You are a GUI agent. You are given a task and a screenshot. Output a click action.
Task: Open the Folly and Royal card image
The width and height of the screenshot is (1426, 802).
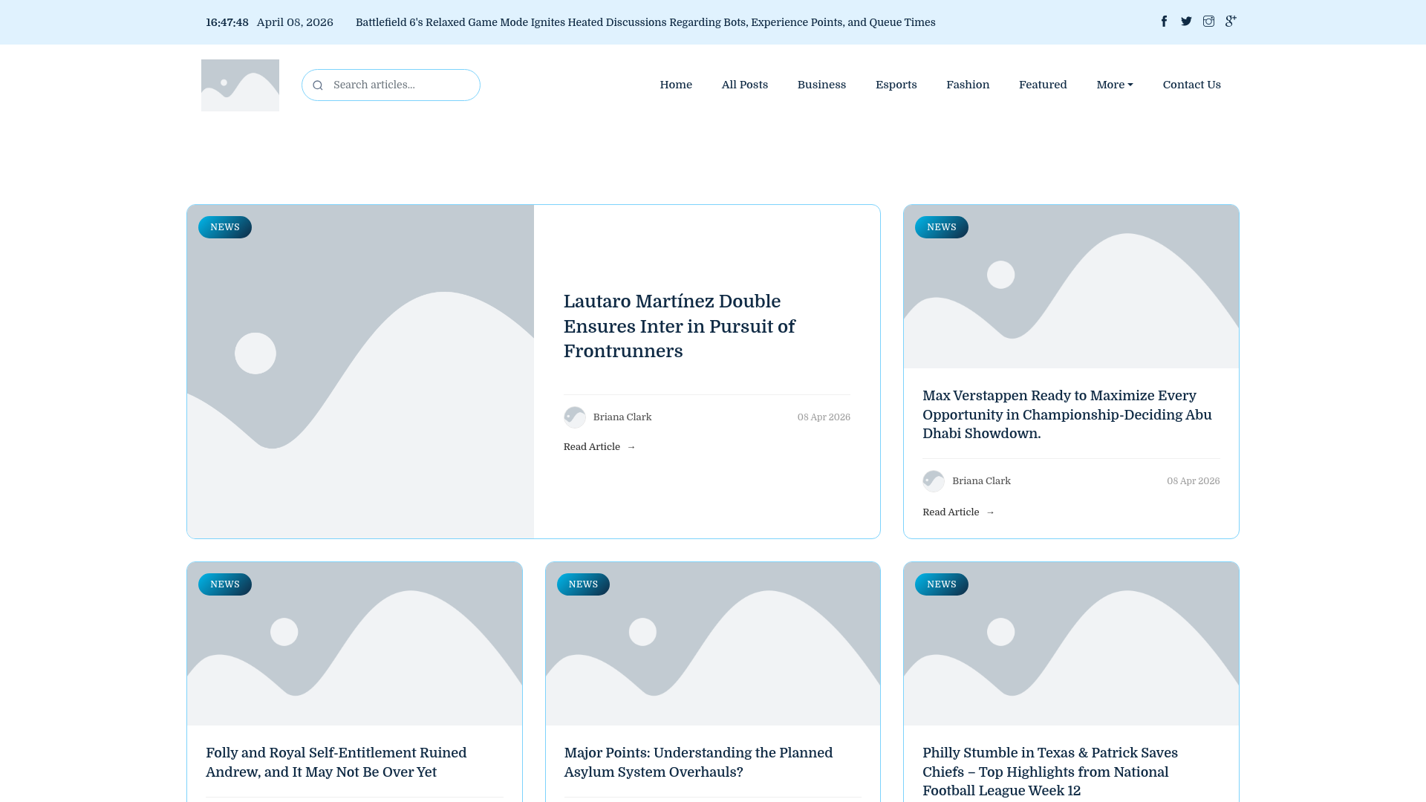coord(354,644)
